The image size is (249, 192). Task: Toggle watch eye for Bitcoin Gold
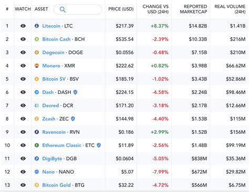23,185
